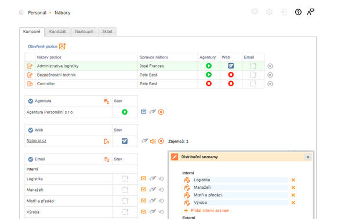The height and width of the screenshot is (219, 348).
Task: Check Email box for Bezpečnostní technik
Action: point(253,75)
